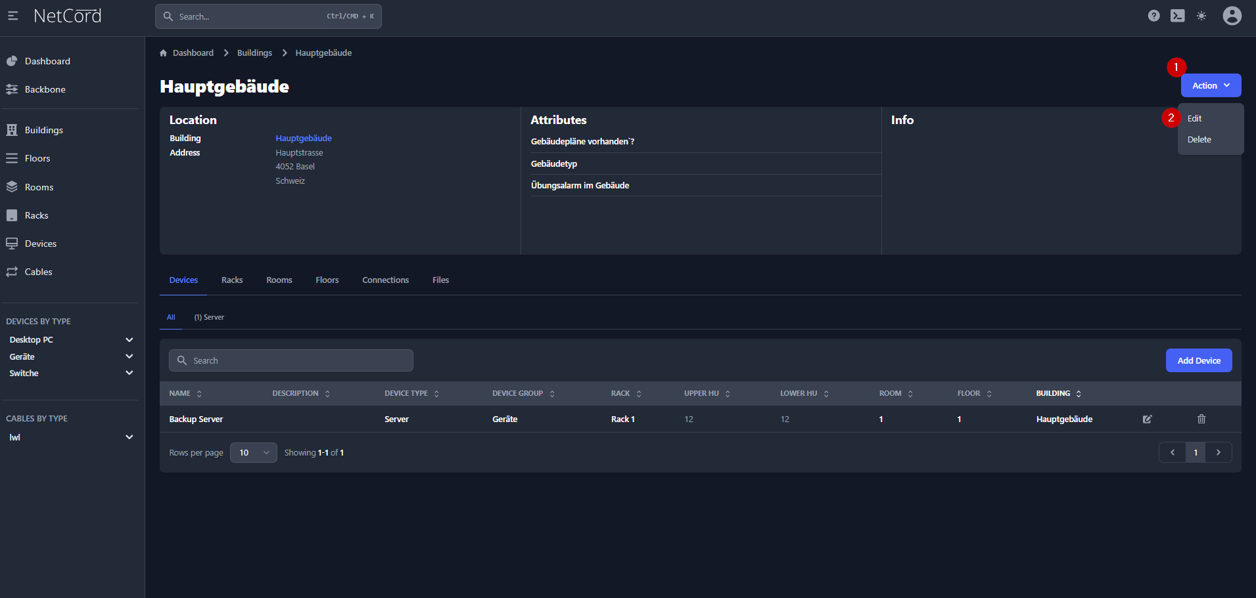Viewport: 1256px width, 598px height.
Task: Switch to the Connections tab
Action: (386, 280)
